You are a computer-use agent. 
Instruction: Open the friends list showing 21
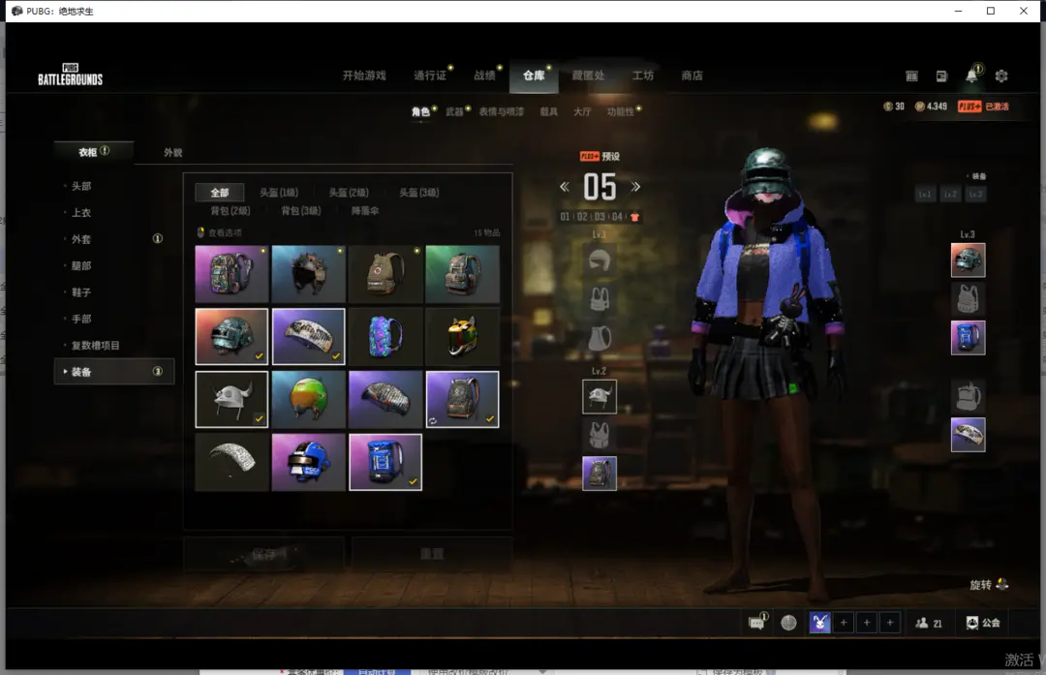tap(929, 623)
